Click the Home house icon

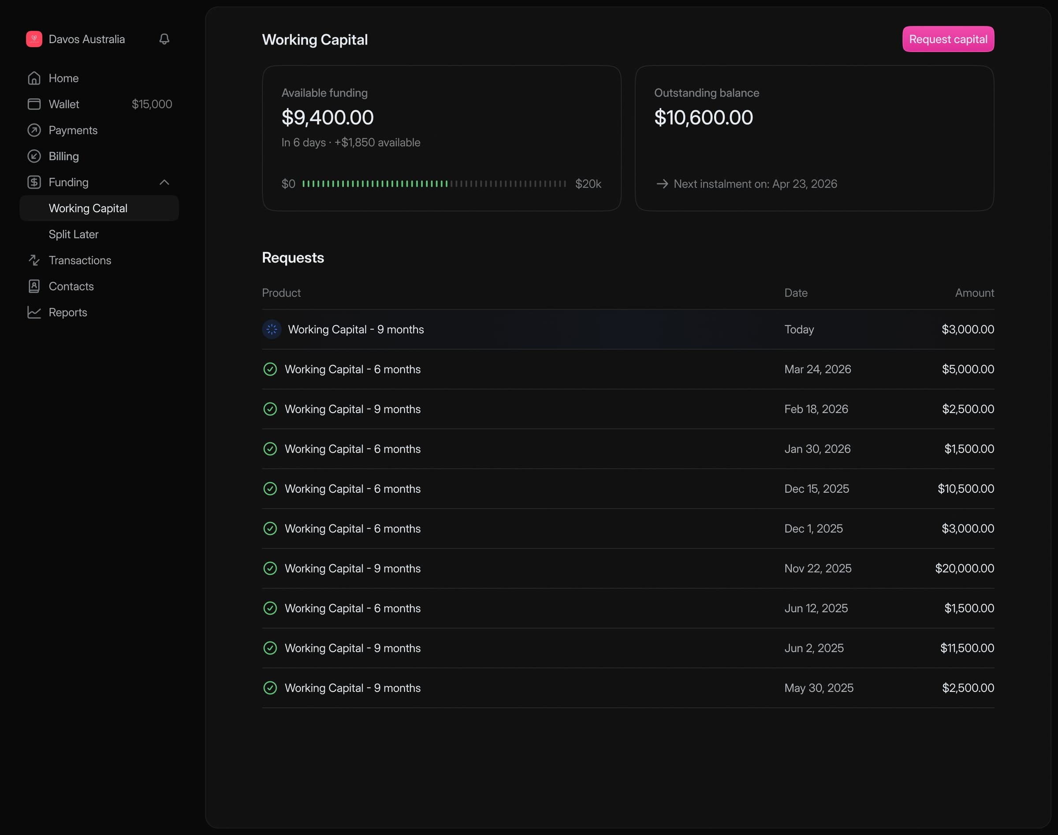click(x=34, y=78)
